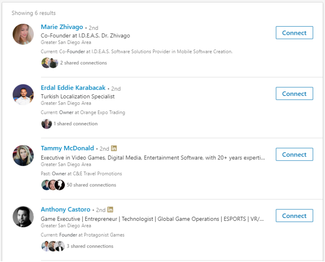Click Erdal Eddie Karabacak's profile photo
This screenshot has height=262, width=325.
(23, 94)
